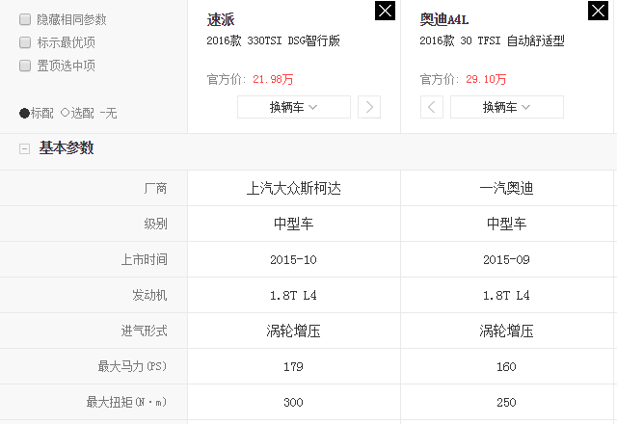Open the 速派 model name link
Screen dimensions: 617x424
coord(221,19)
